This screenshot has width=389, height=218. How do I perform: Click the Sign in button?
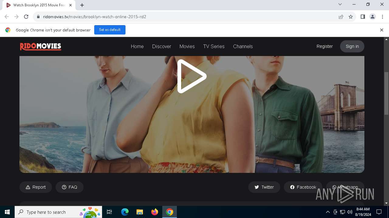click(x=352, y=46)
